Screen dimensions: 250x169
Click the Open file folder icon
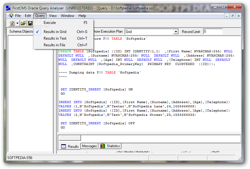(x=23, y=23)
